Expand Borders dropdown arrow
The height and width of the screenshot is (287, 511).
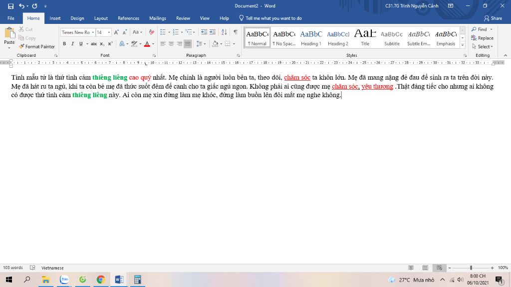pyautogui.click(x=234, y=44)
